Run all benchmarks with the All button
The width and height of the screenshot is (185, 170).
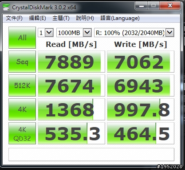coord(22,38)
